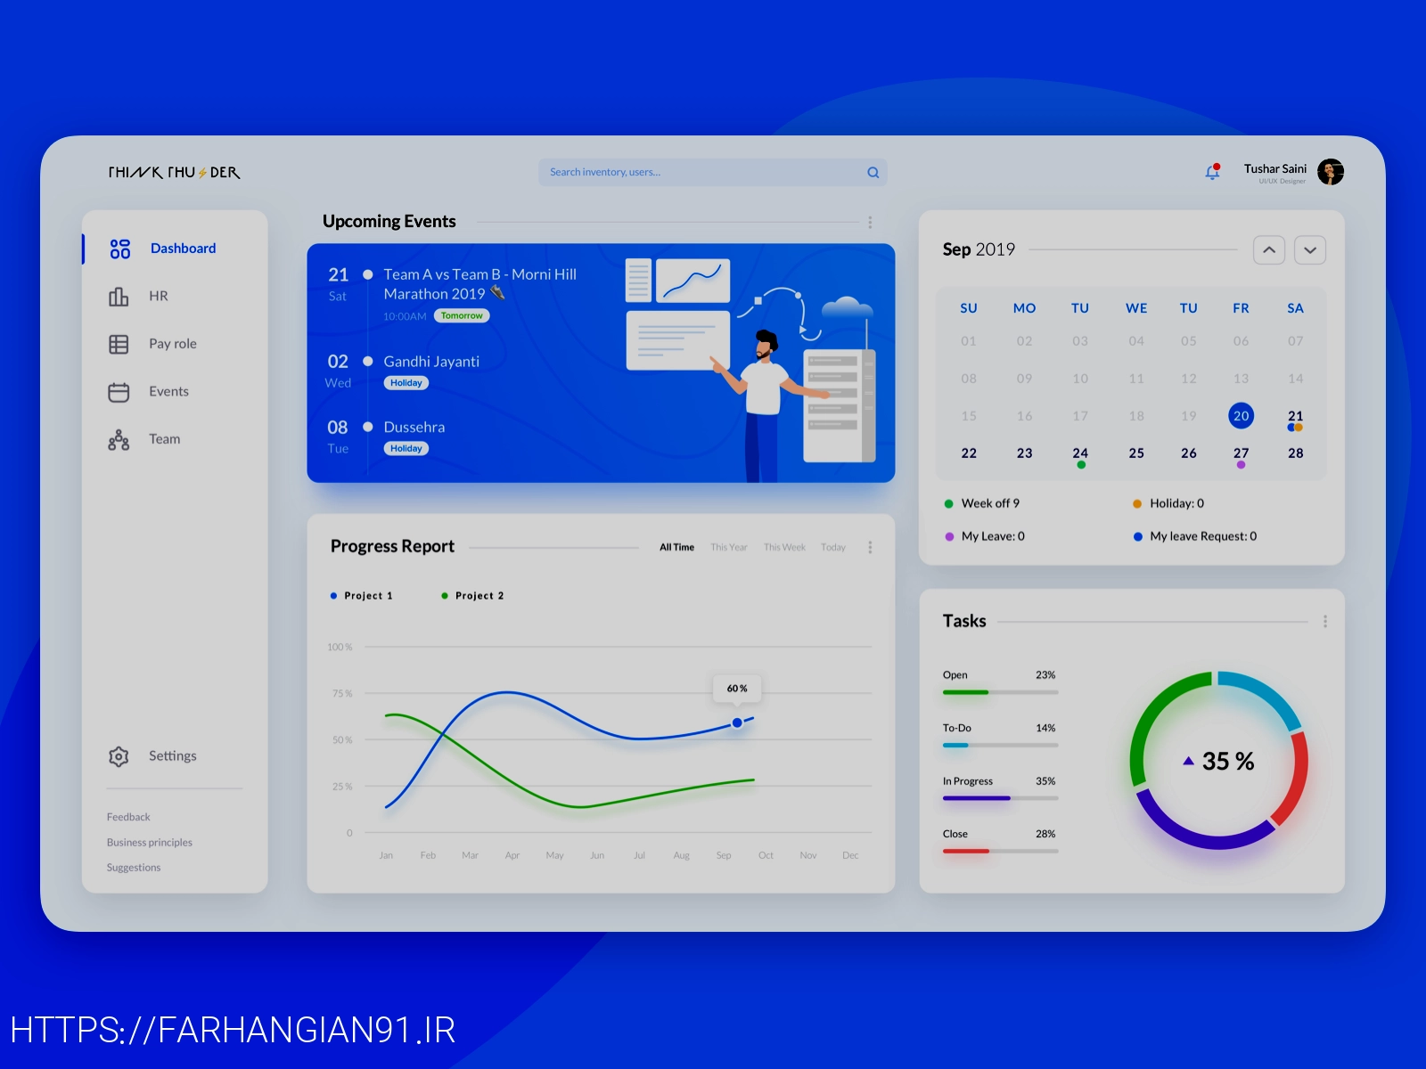Open Upcoming Events more options menu
This screenshot has height=1069, width=1426.
click(x=870, y=222)
